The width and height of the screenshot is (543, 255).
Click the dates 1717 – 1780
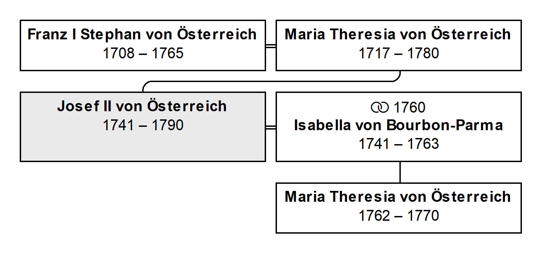tap(399, 53)
